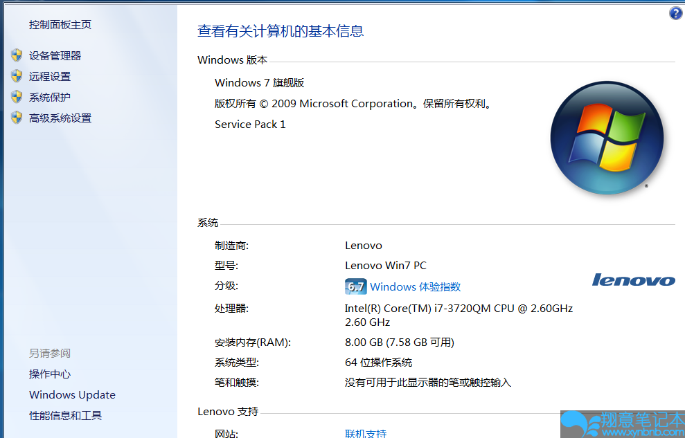Screen dimensions: 685x438
Task: Go to 操作中心 link
Action: pos(50,374)
